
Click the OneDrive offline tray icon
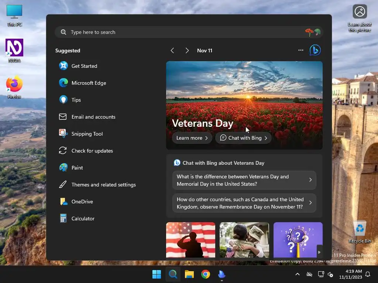click(x=309, y=274)
